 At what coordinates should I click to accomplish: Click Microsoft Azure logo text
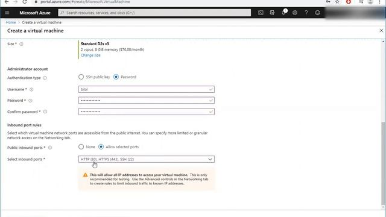click(x=35, y=13)
